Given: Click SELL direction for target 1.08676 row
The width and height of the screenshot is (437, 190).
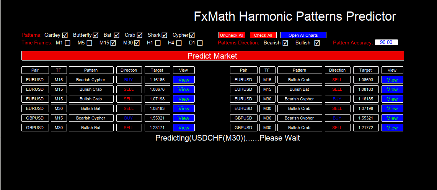Looking at the screenshot, I should (129, 89).
